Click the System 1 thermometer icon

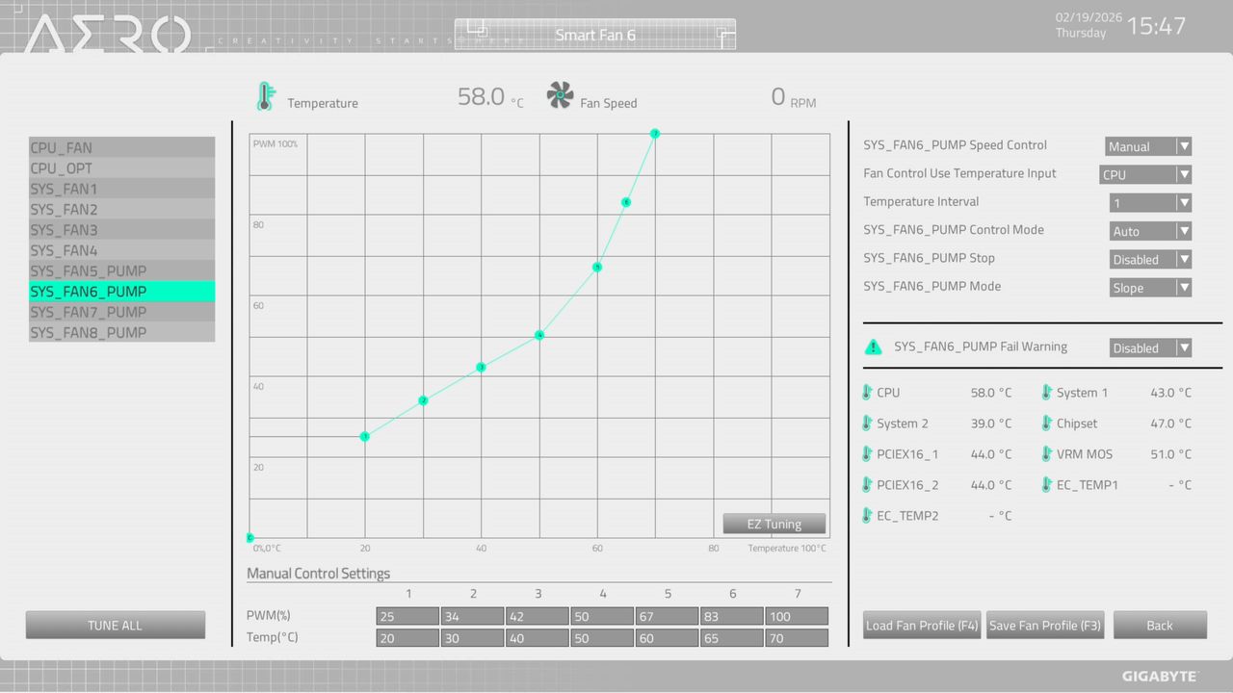(1046, 393)
